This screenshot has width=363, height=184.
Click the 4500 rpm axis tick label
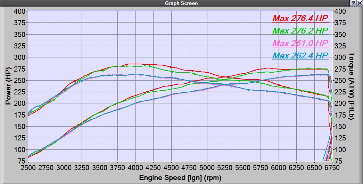(171, 167)
